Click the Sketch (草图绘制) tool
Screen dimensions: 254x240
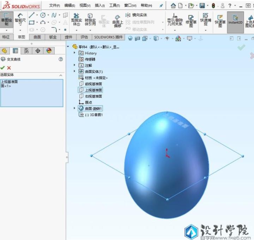click(6, 20)
